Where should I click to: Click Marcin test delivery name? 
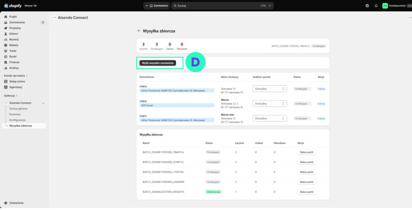coord(227,115)
